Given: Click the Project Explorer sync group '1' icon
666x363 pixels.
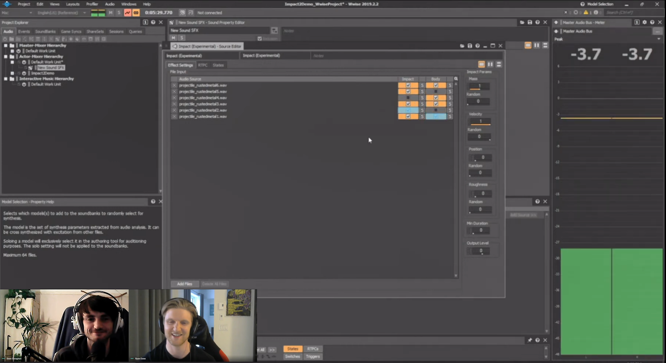Looking at the screenshot, I should tap(145, 22).
